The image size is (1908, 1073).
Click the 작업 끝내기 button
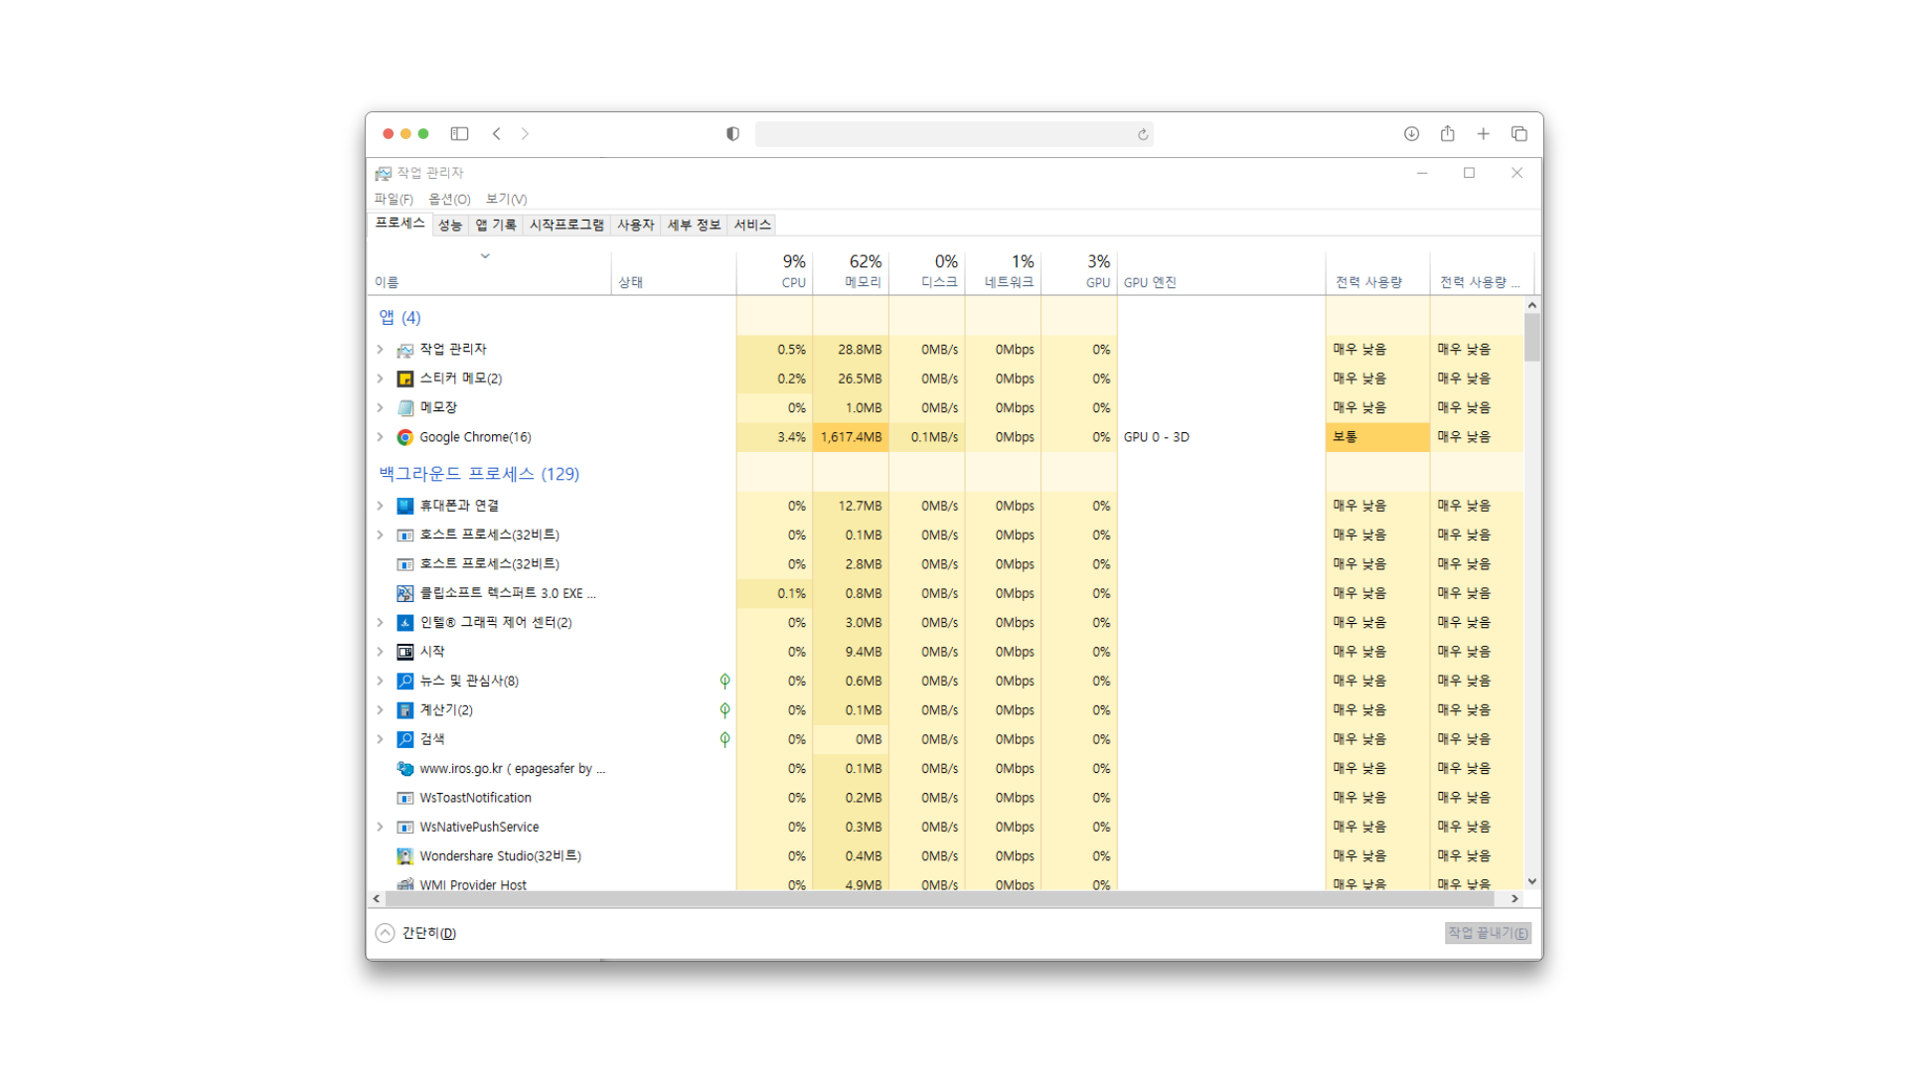click(x=1488, y=933)
